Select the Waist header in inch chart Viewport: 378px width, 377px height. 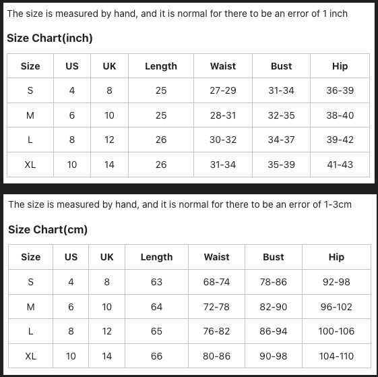[x=223, y=66]
